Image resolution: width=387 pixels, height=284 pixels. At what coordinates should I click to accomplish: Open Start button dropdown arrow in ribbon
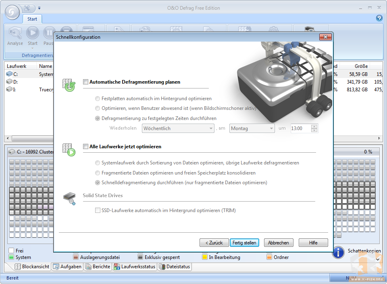(x=33, y=48)
